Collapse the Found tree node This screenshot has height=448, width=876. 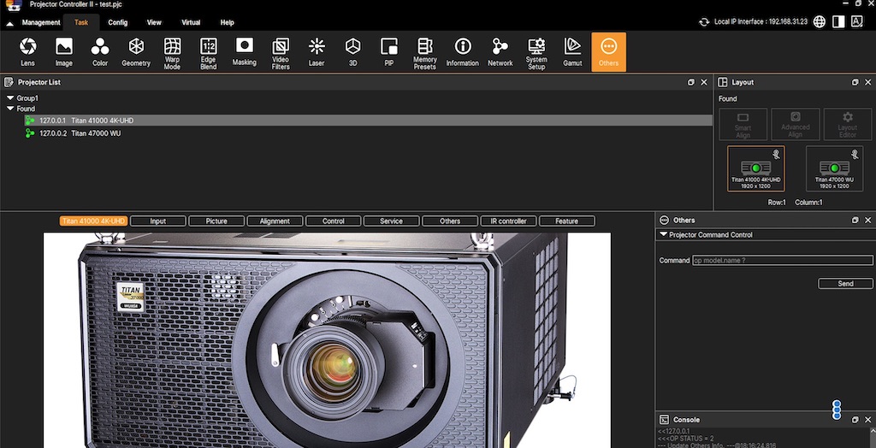[10, 109]
